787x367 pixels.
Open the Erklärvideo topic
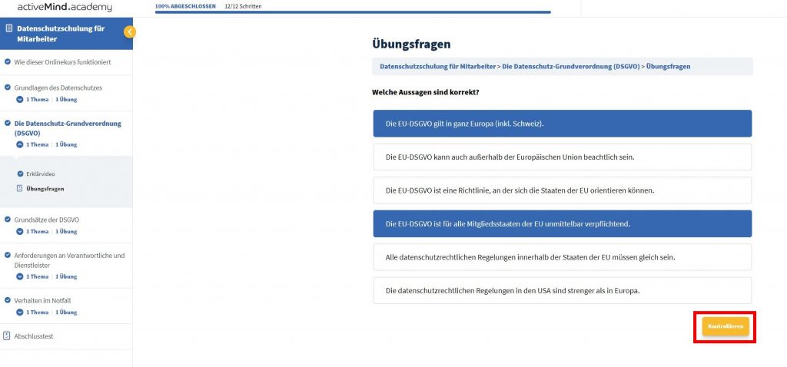click(41, 174)
